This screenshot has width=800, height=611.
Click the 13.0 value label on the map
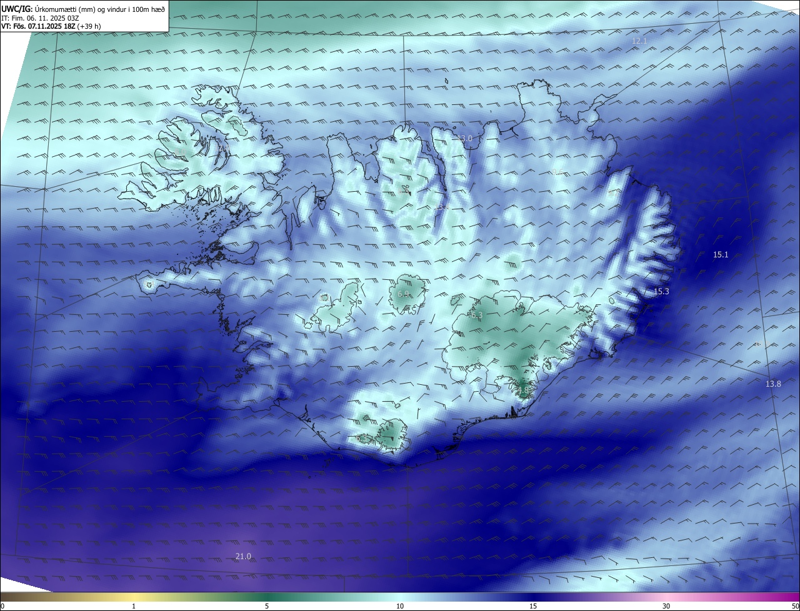pos(464,138)
